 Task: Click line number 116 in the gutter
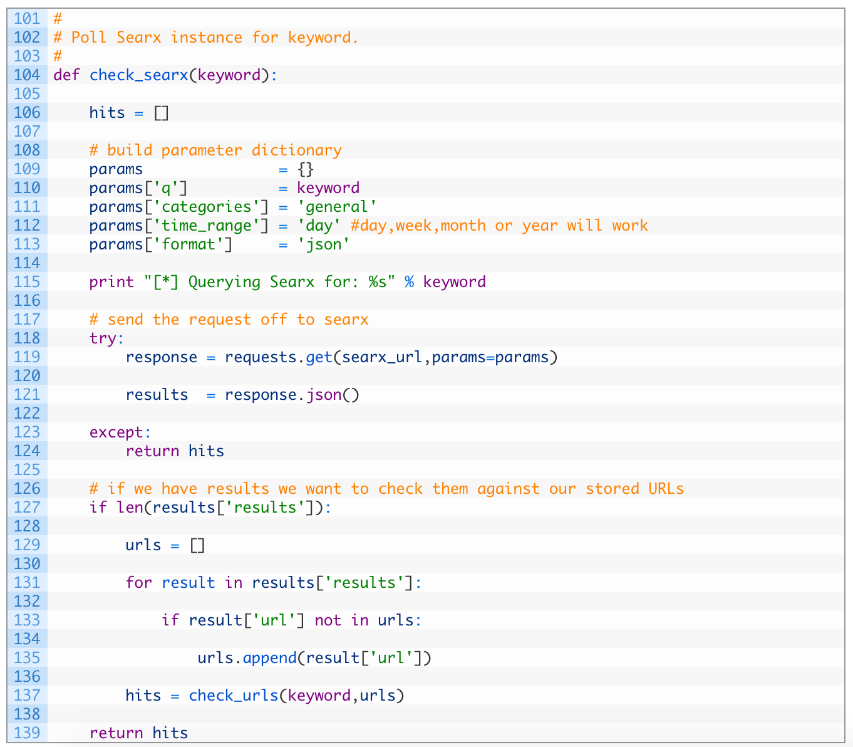point(27,301)
